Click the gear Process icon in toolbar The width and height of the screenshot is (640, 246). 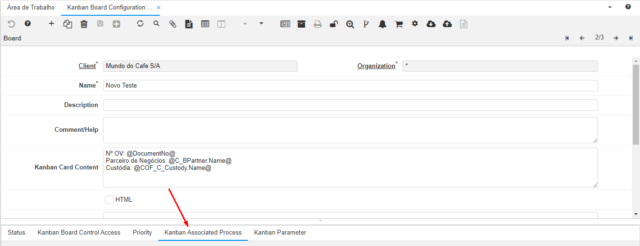[415, 24]
